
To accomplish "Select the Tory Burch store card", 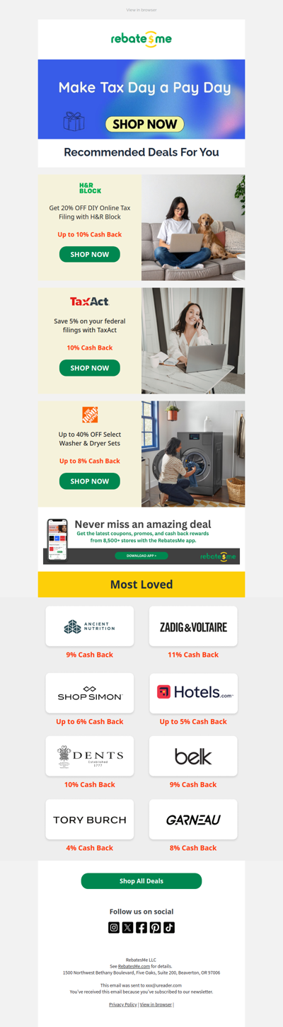I will [x=90, y=820].
